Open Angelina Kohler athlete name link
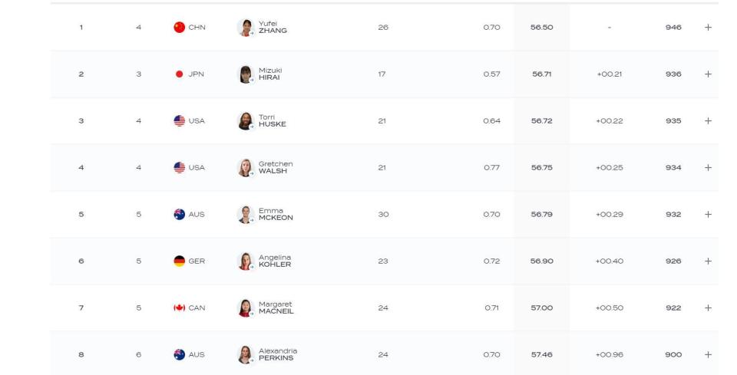The height and width of the screenshot is (375, 737). pos(275,261)
